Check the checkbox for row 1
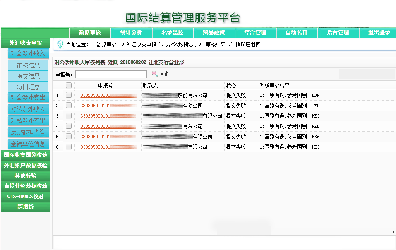Viewport: 396px width, 250px height. point(69,95)
